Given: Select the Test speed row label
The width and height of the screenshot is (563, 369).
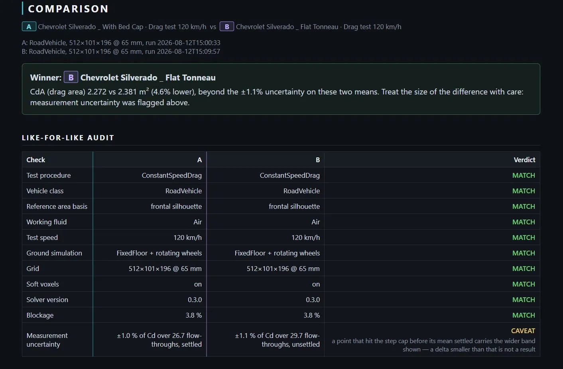Looking at the screenshot, I should point(42,237).
